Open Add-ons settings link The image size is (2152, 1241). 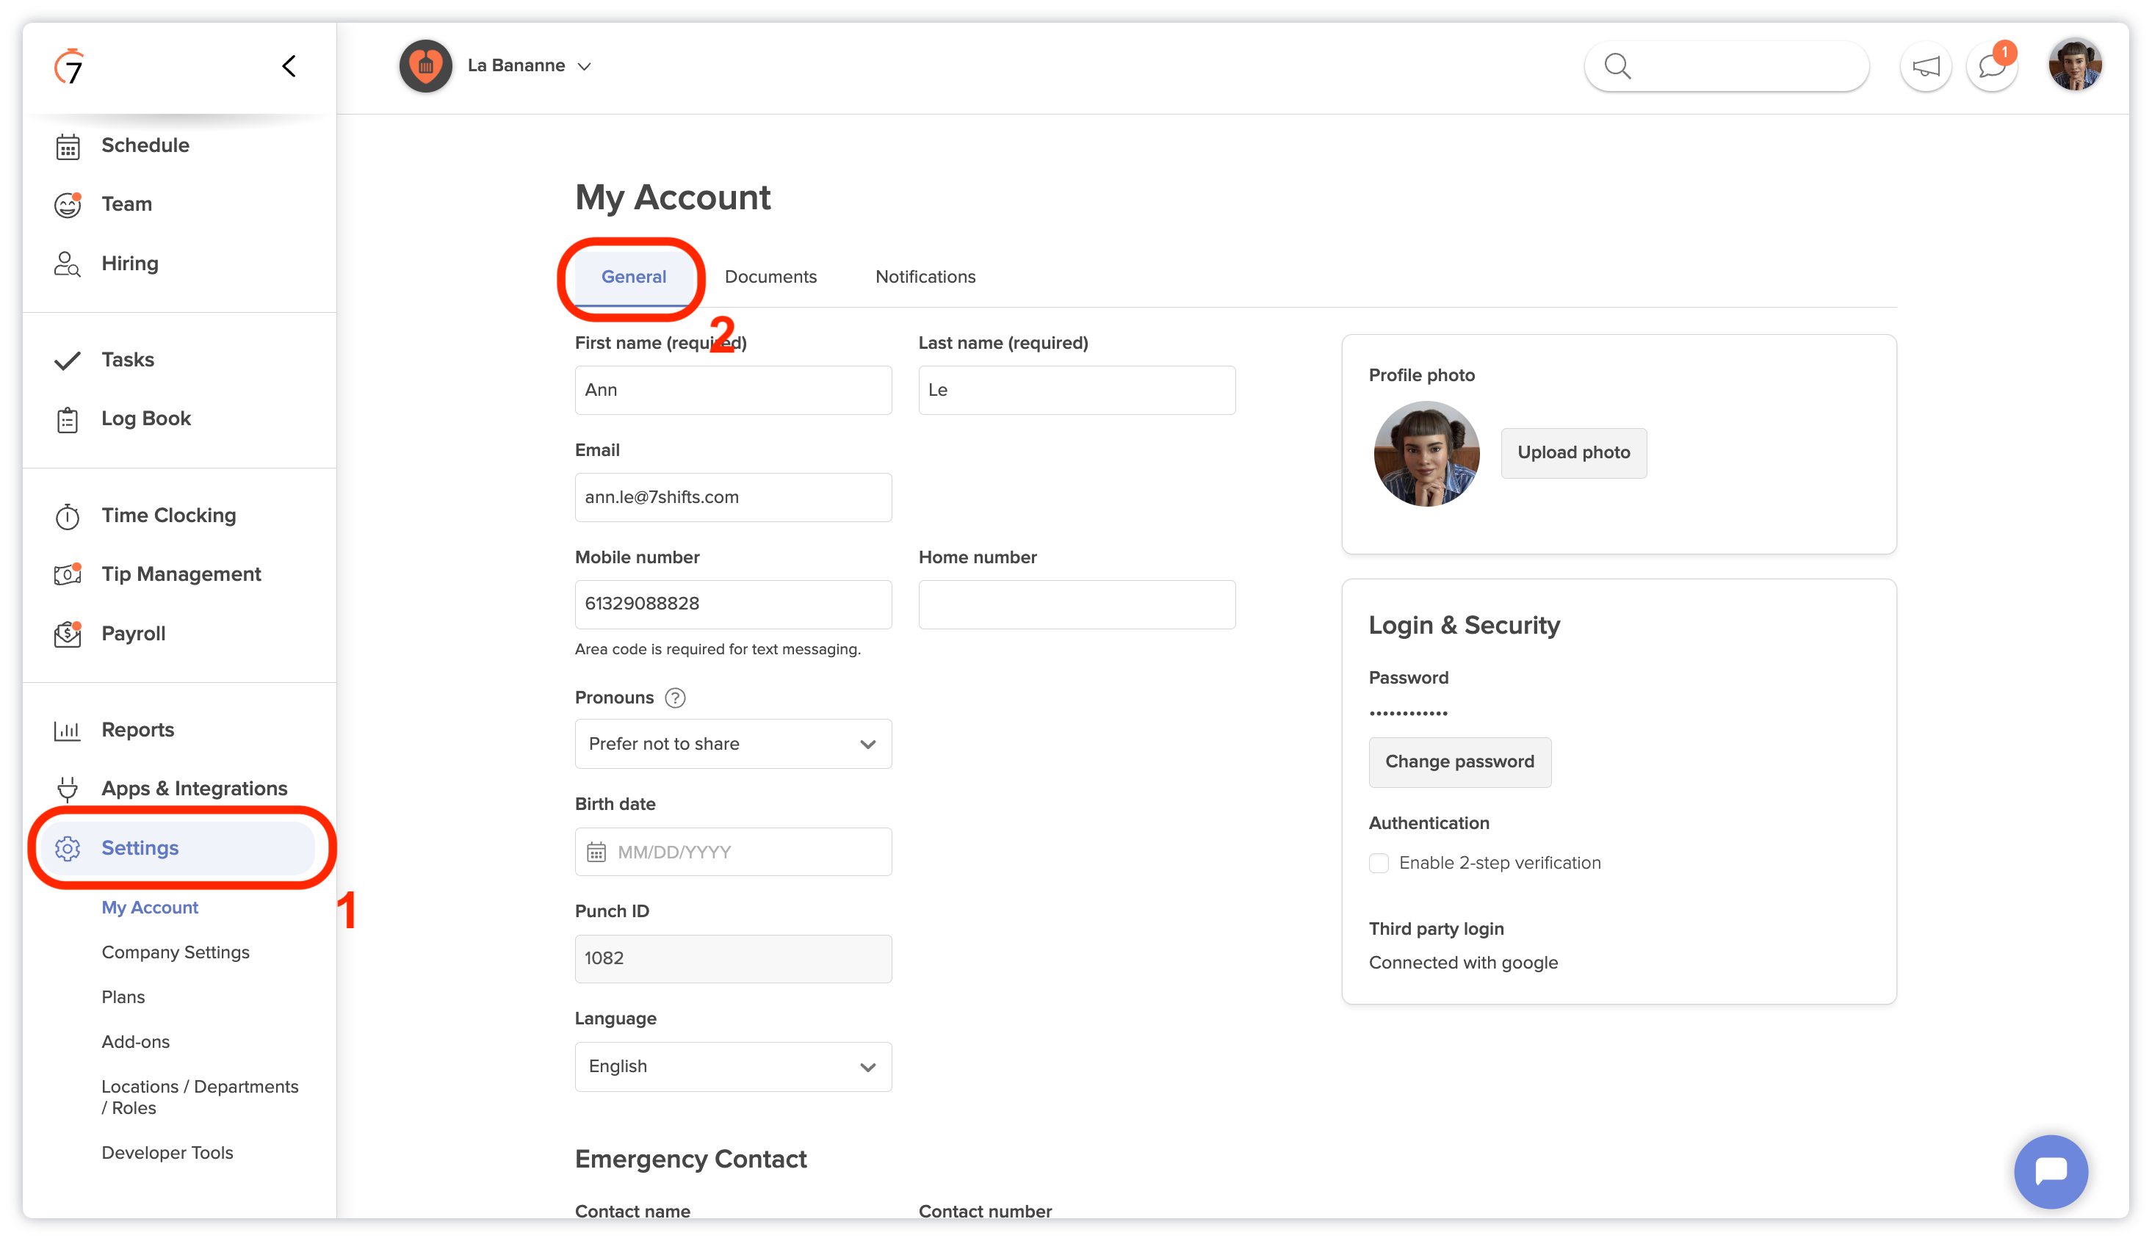136,1043
